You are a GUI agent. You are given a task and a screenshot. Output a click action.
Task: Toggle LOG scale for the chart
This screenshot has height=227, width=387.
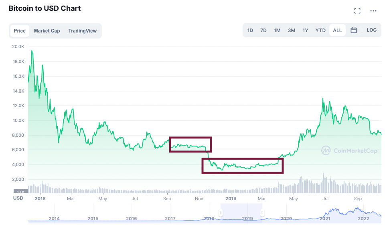pos(371,30)
